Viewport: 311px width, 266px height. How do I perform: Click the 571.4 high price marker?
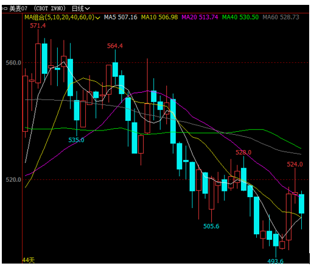(x=38, y=26)
